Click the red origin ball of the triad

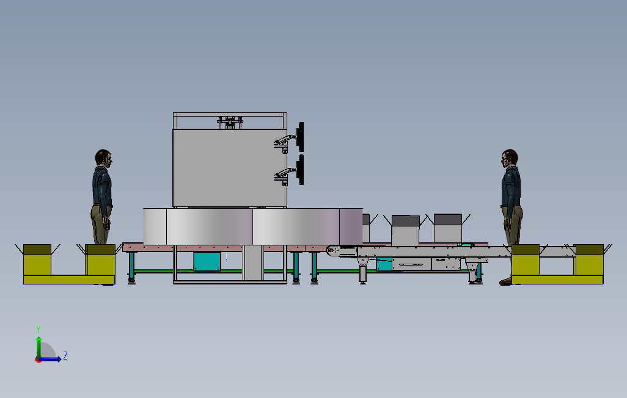(38, 360)
